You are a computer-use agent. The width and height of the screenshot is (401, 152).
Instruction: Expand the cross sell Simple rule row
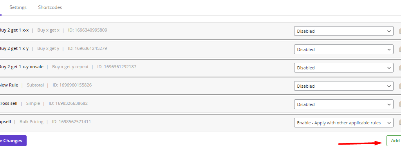tap(200, 104)
